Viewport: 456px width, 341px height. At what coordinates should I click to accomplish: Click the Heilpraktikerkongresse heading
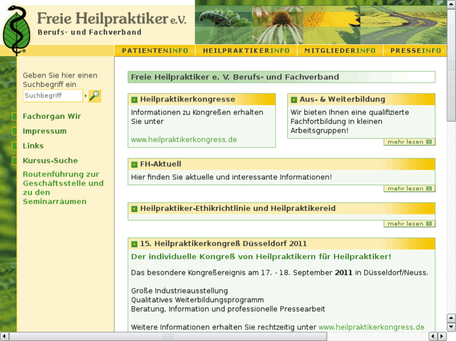188,99
